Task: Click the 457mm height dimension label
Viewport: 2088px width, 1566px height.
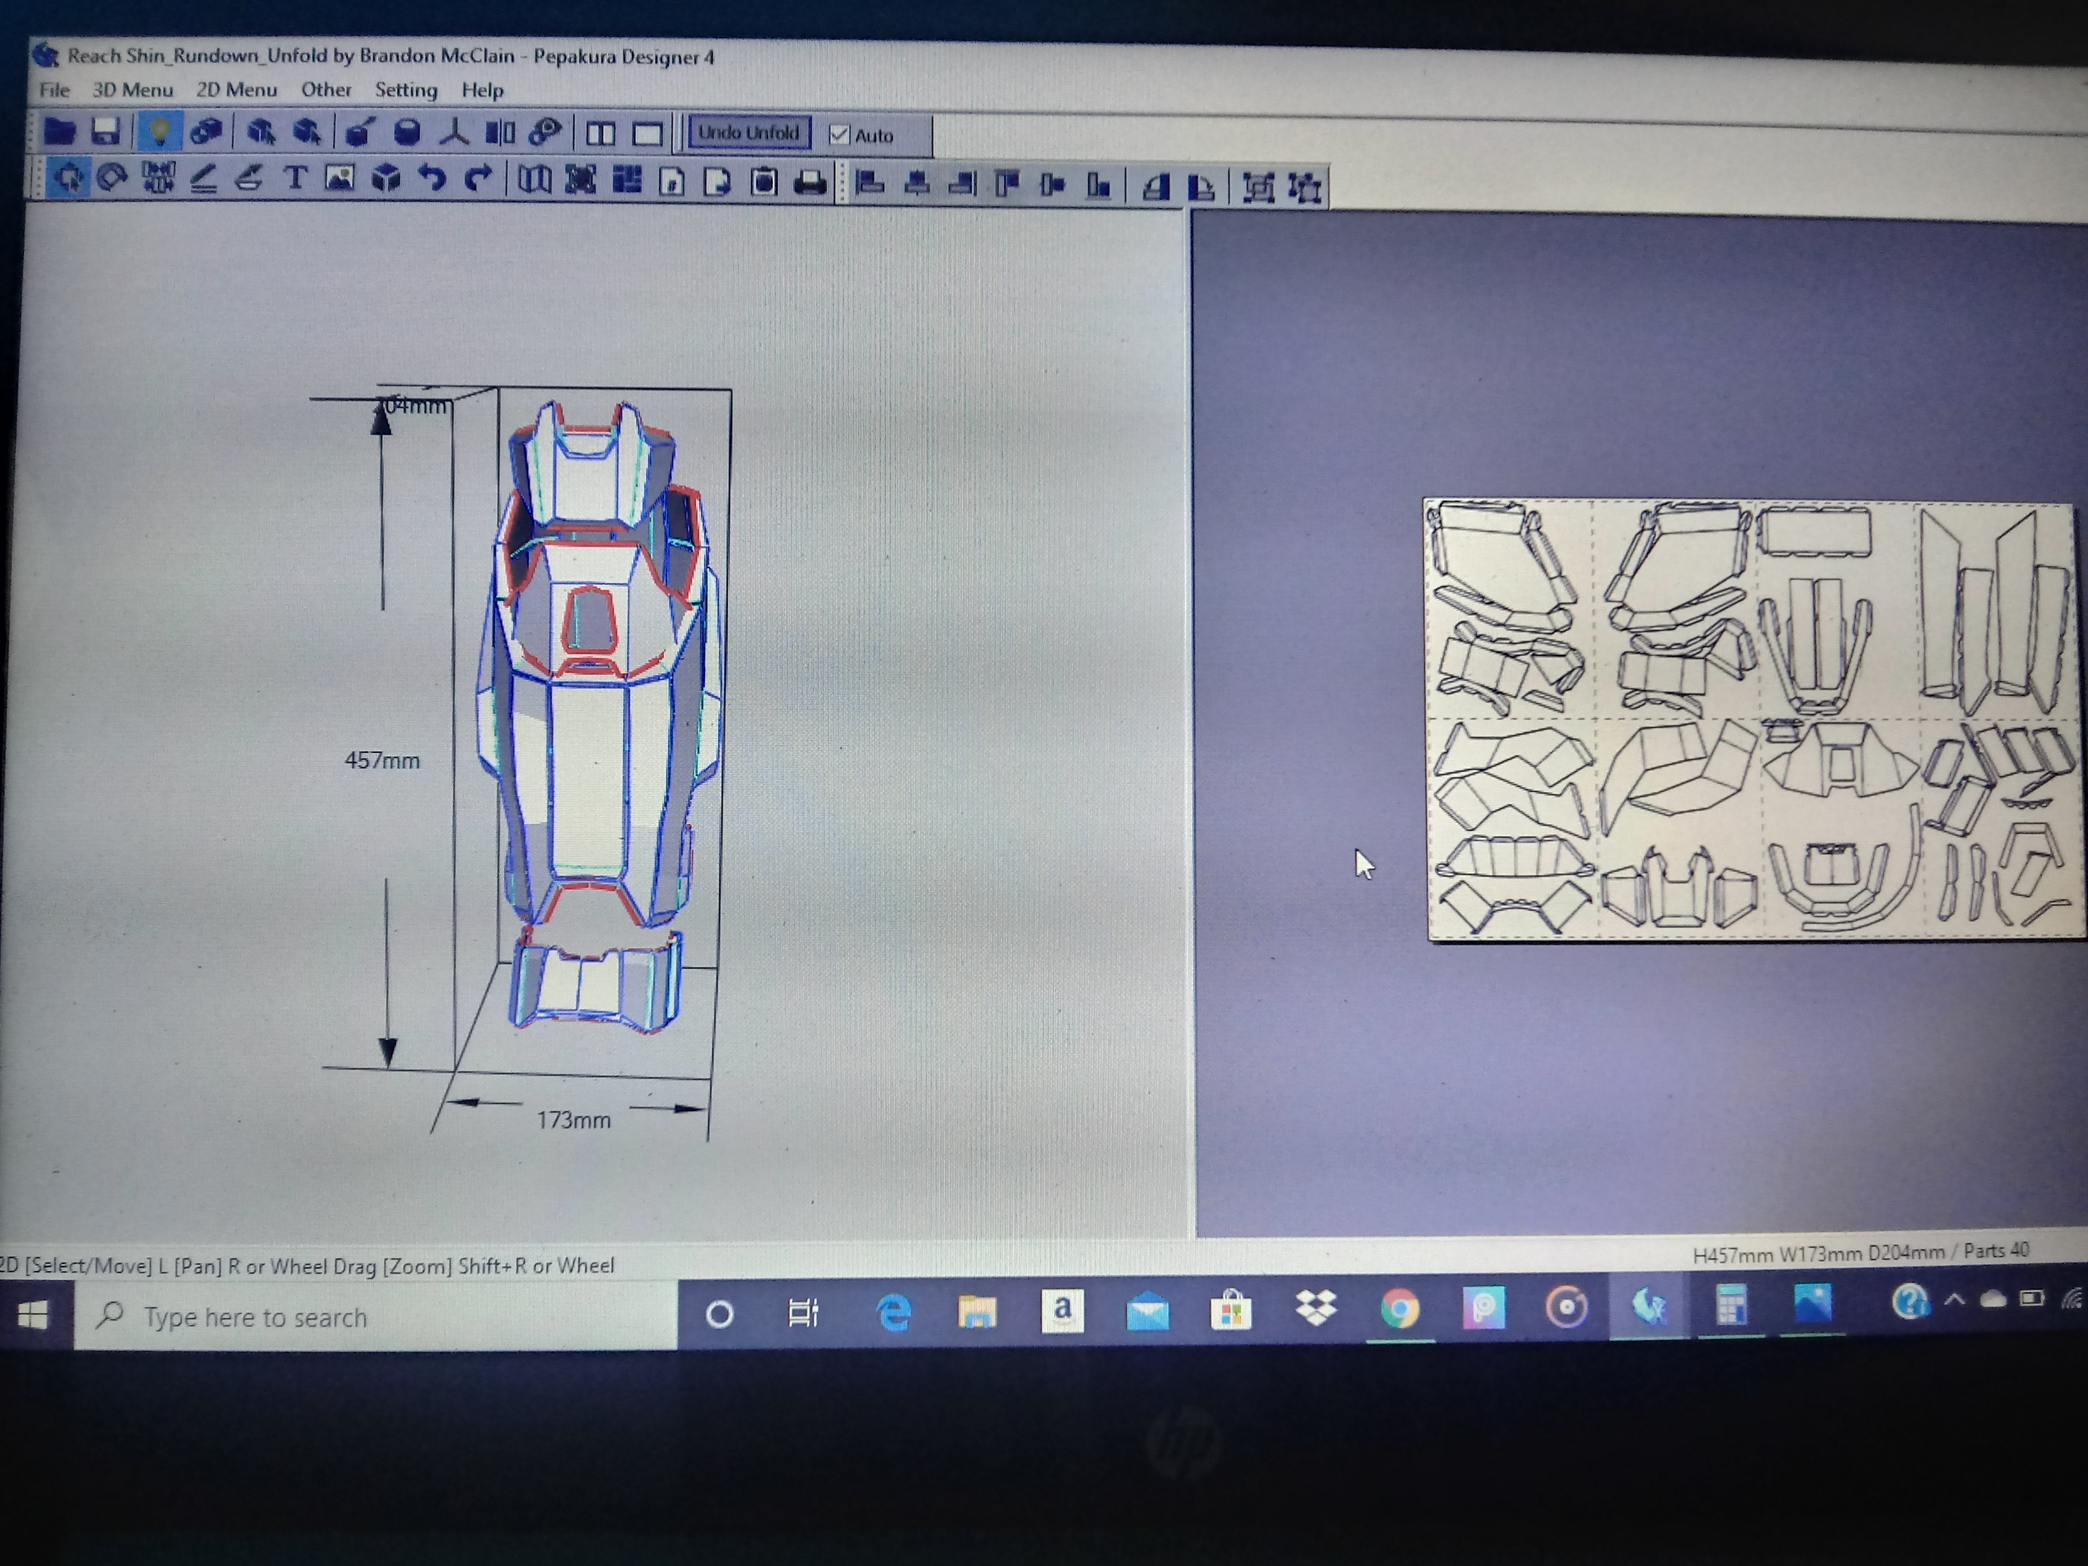Action: (383, 760)
